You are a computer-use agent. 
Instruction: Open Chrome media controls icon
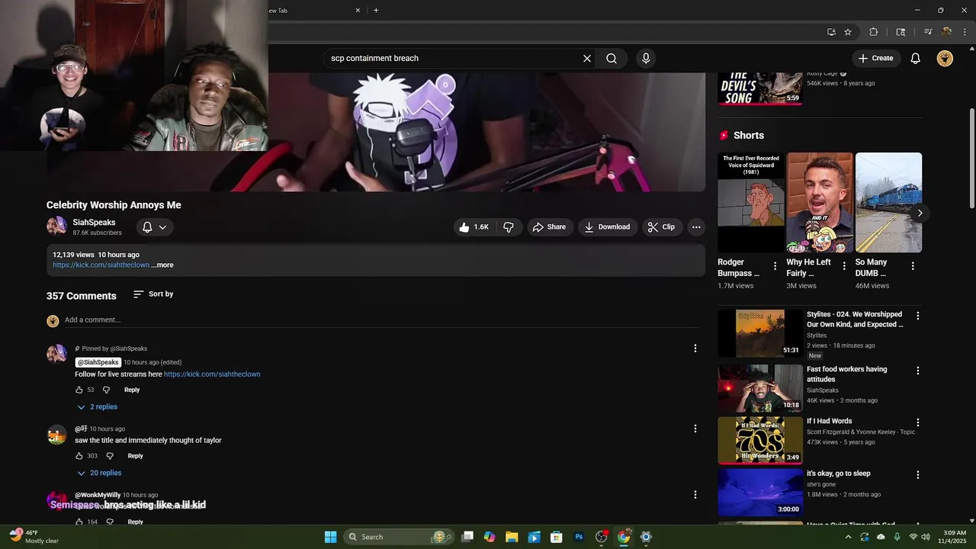pyautogui.click(x=928, y=32)
